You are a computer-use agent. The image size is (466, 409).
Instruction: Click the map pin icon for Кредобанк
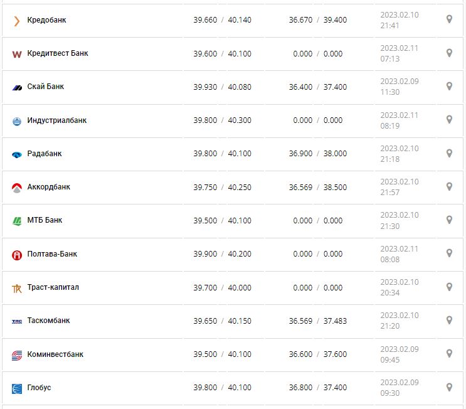point(449,19)
